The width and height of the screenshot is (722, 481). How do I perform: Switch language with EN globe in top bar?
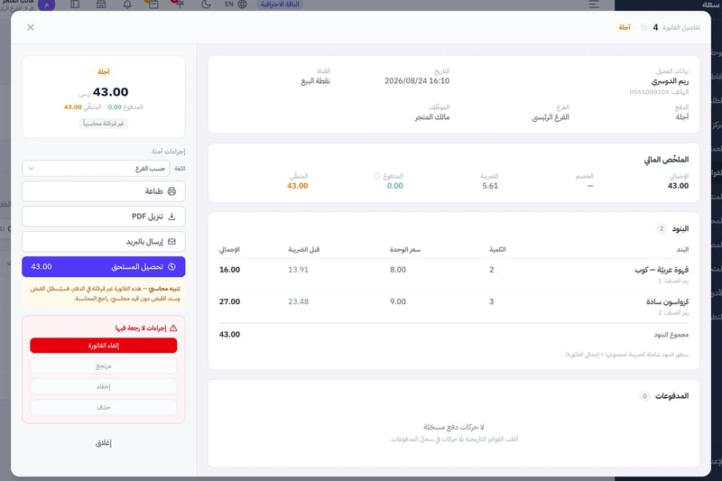(236, 5)
